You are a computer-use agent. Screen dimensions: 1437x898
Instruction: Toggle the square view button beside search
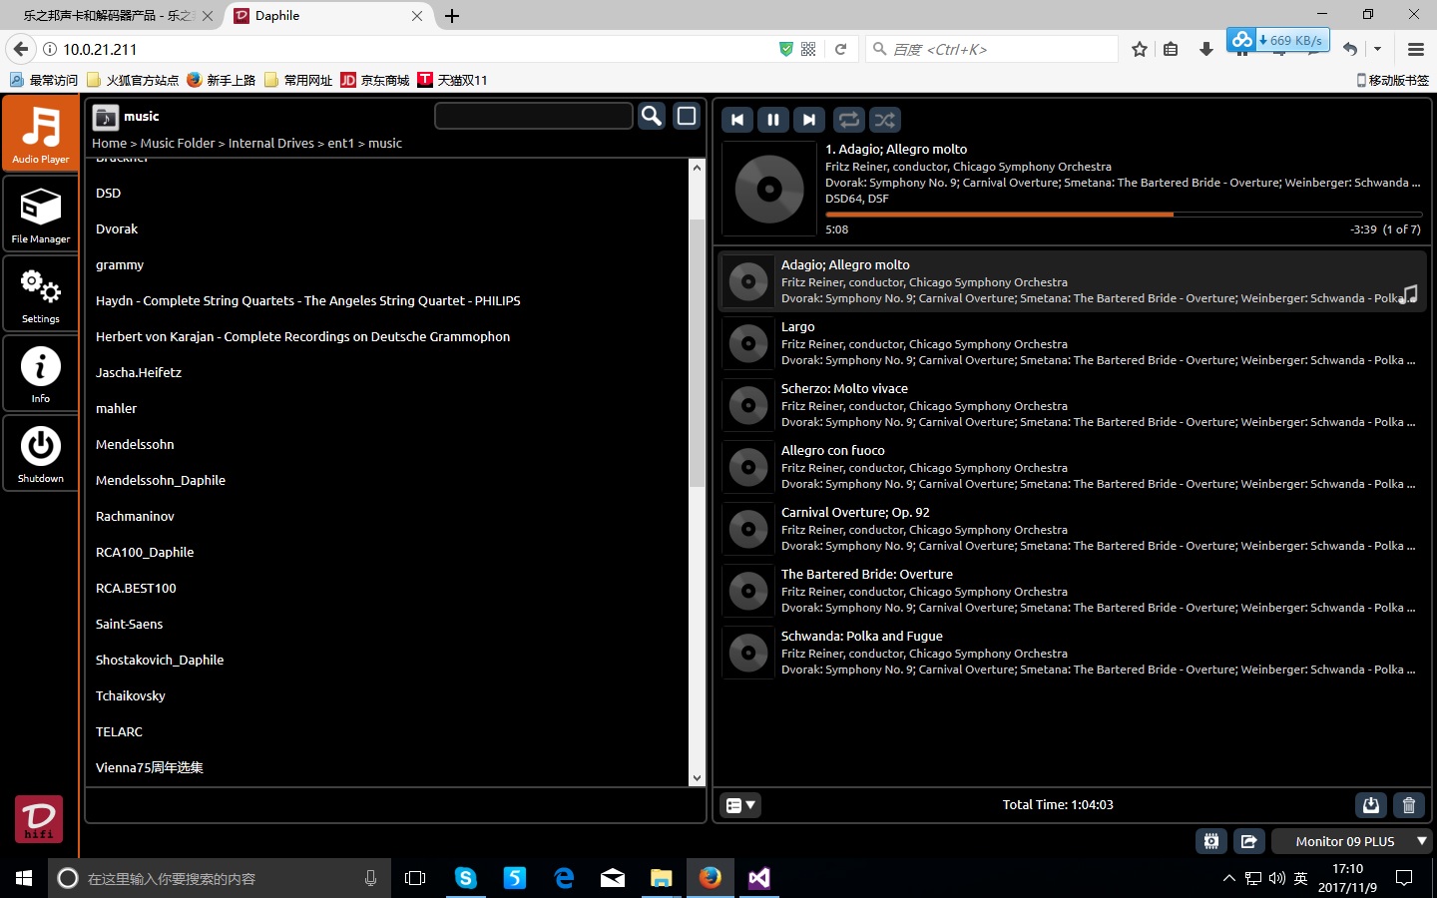coord(687,117)
